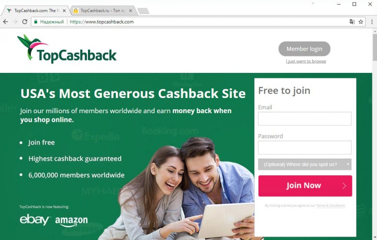
Task: Click the Member login button
Action: [305, 49]
